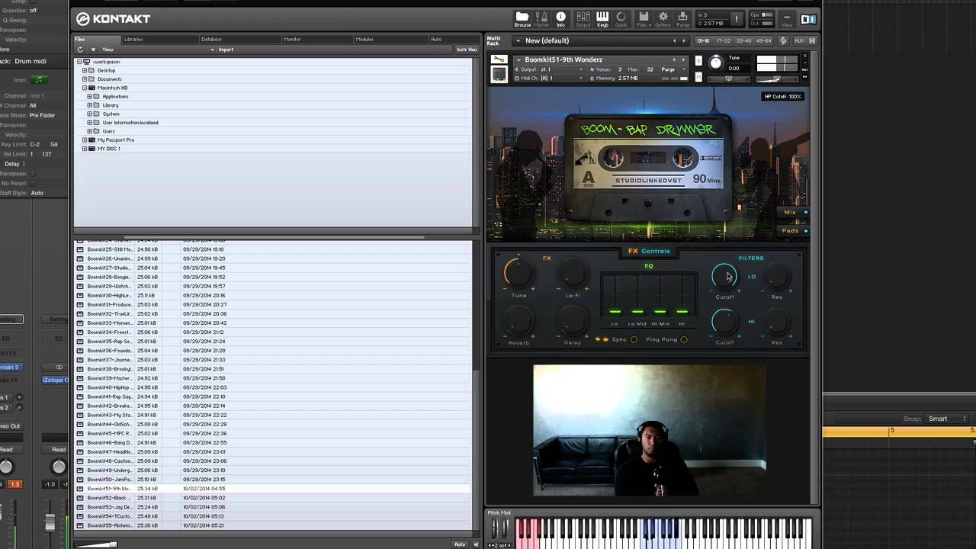976x549 pixels.
Task: Toggle the Keyb keyboard icon
Action: pyautogui.click(x=602, y=18)
